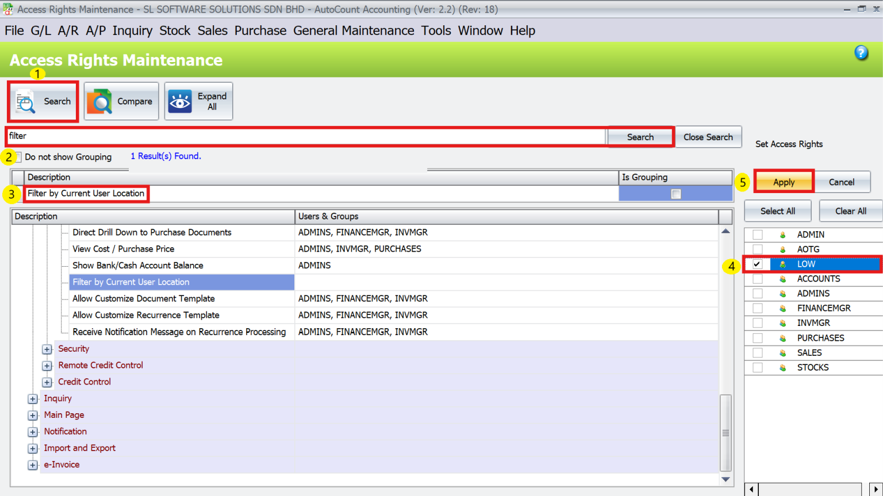This screenshot has height=496, width=883.
Task: Open the General Maintenance menu
Action: [x=354, y=30]
